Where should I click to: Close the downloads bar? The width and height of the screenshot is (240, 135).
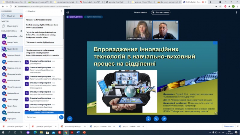238,126
